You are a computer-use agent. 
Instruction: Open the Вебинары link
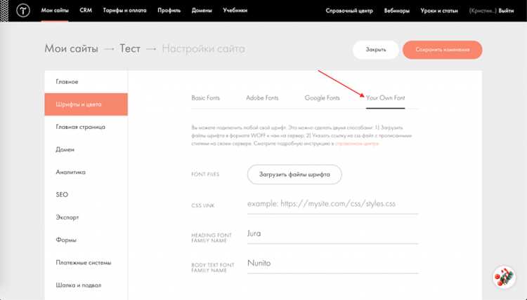tap(396, 11)
